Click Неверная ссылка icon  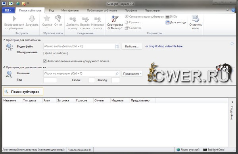(97, 20)
